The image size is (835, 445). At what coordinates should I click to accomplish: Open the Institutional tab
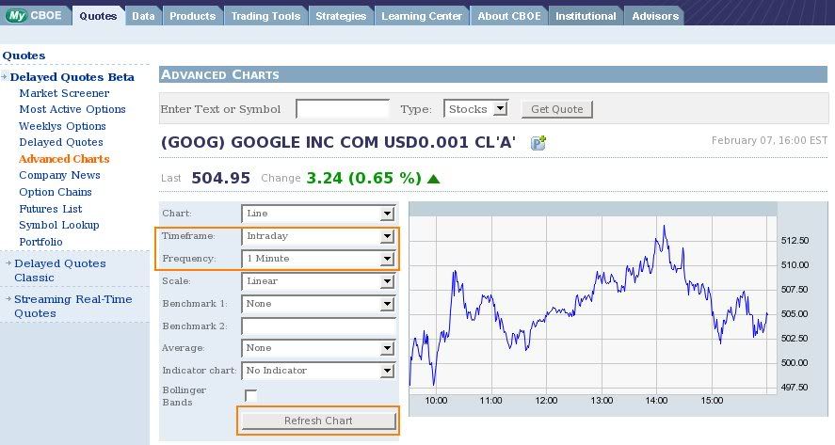(586, 16)
